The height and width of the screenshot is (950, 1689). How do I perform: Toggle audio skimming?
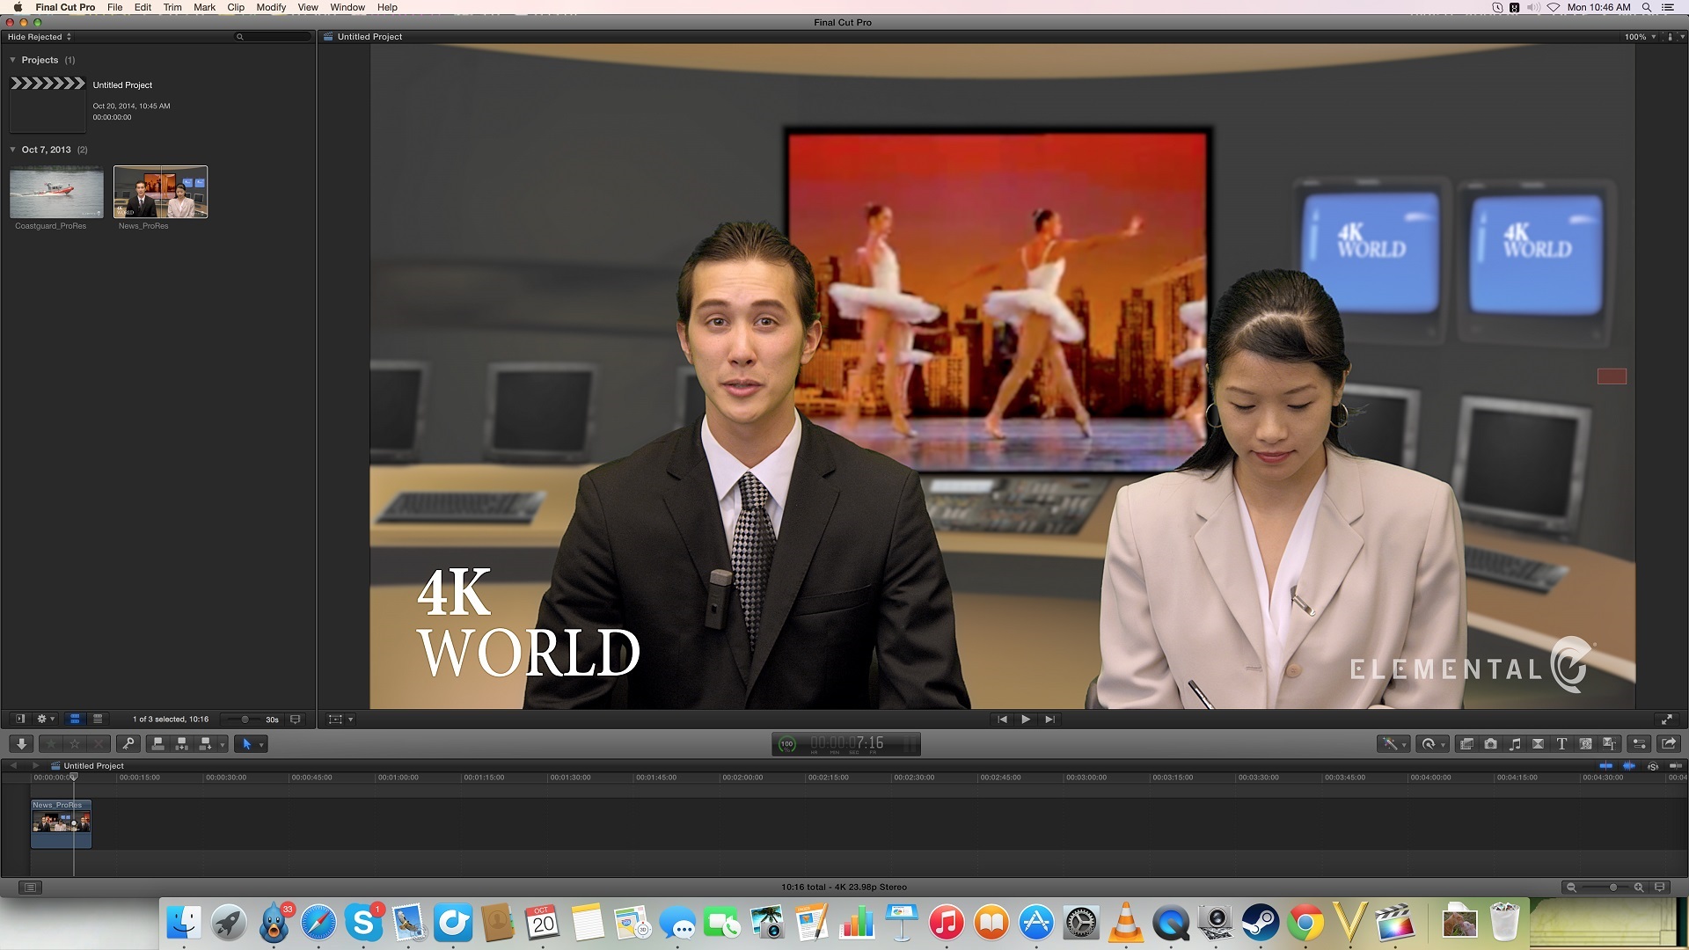pyautogui.click(x=1629, y=766)
